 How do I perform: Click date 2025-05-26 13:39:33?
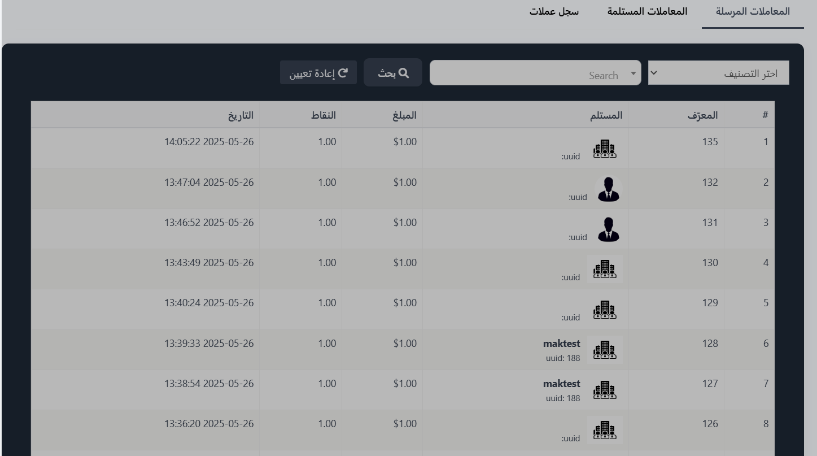tap(209, 344)
